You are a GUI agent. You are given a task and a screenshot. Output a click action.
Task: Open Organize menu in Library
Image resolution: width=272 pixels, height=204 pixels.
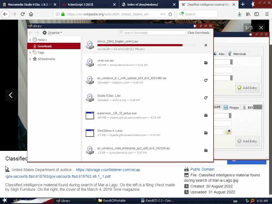52,33
